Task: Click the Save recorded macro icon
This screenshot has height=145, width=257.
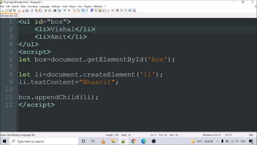Action: coord(134,10)
